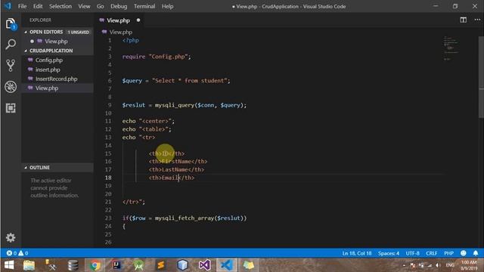The height and width of the screenshot is (272, 484).
Task: Click line number 23 in the gutter
Action: point(108,218)
